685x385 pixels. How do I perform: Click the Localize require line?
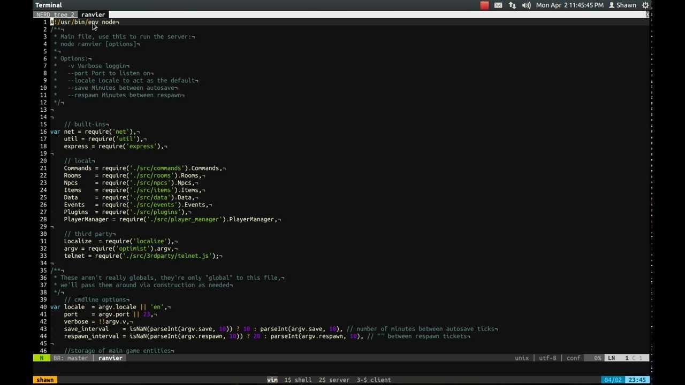120,241
